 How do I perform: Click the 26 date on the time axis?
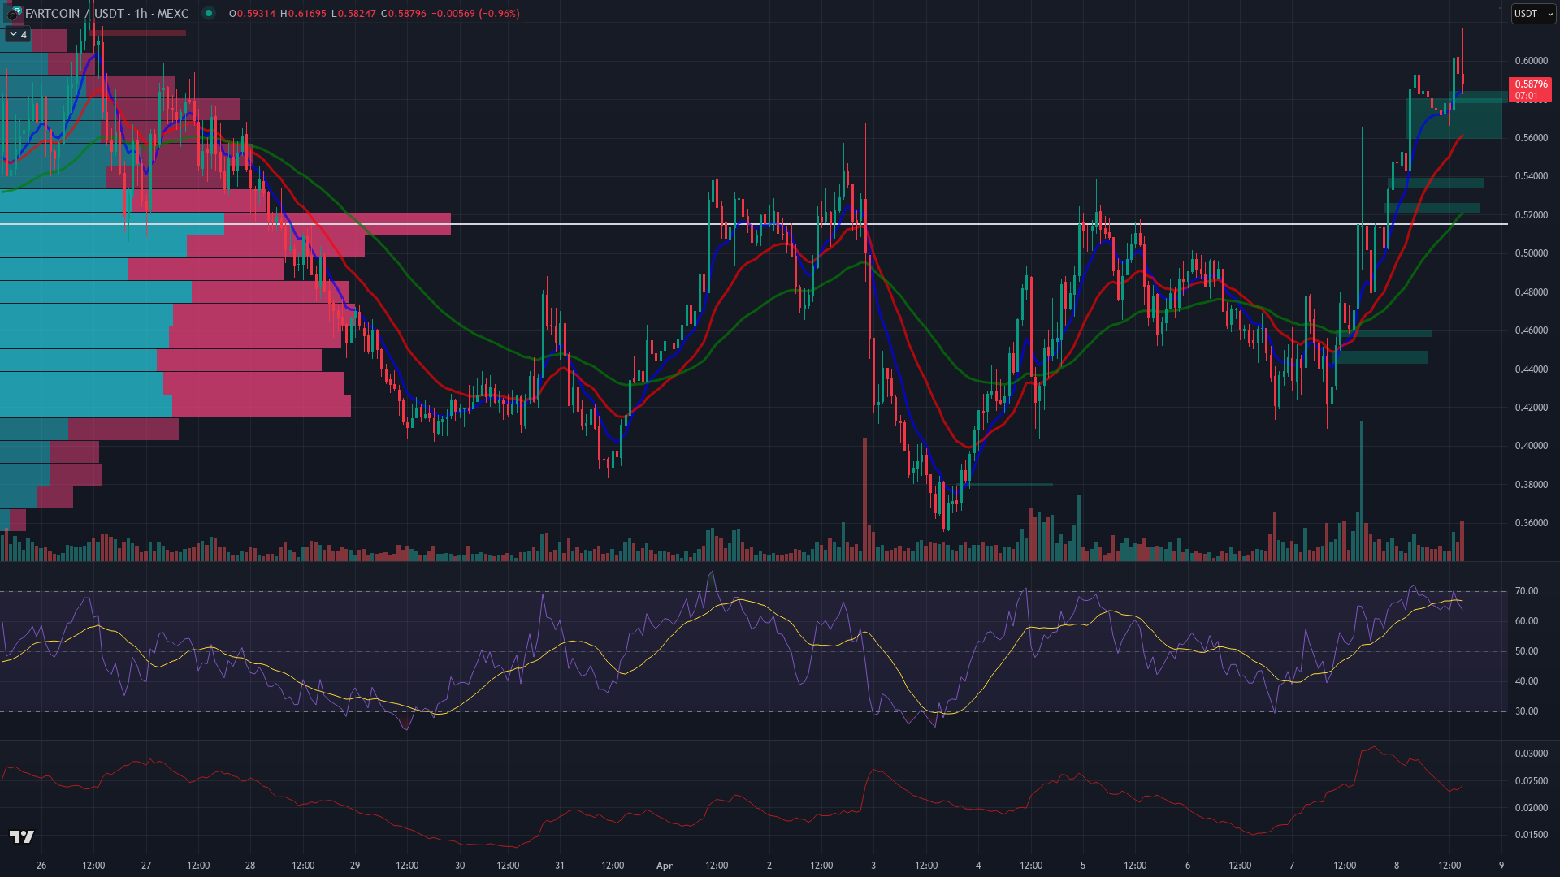41,866
